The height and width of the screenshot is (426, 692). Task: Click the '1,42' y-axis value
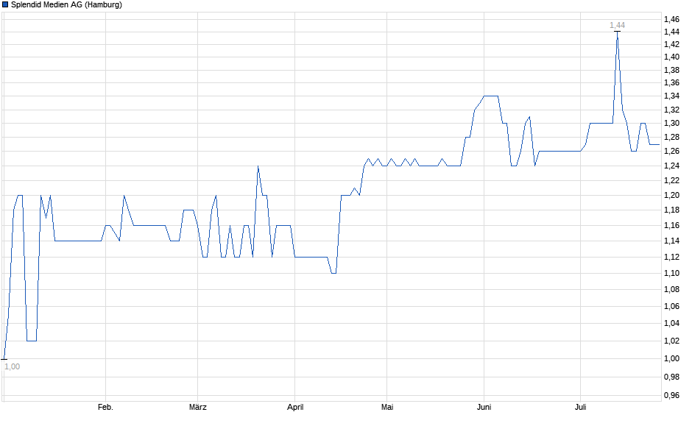pyautogui.click(x=671, y=45)
